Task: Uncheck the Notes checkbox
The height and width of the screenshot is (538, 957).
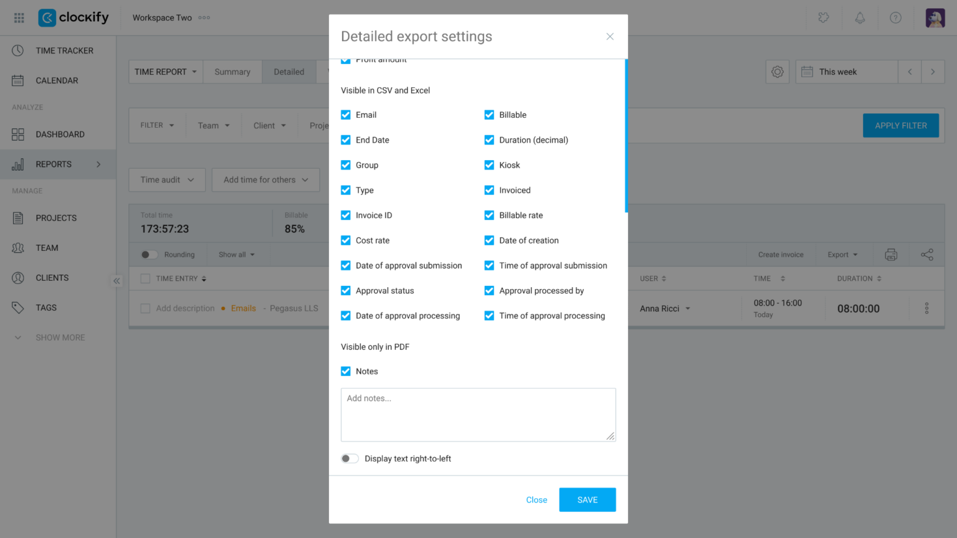Action: point(346,371)
